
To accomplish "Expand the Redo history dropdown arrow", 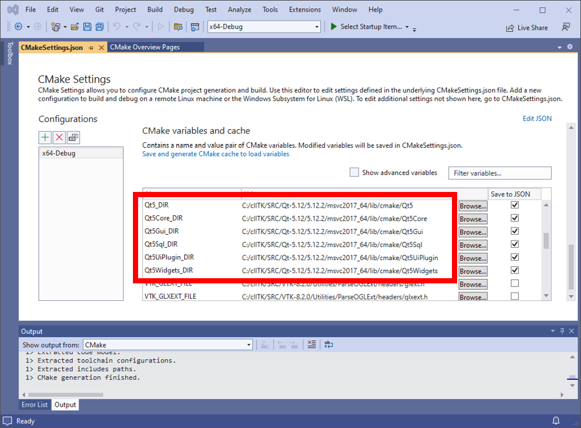I will pos(147,27).
